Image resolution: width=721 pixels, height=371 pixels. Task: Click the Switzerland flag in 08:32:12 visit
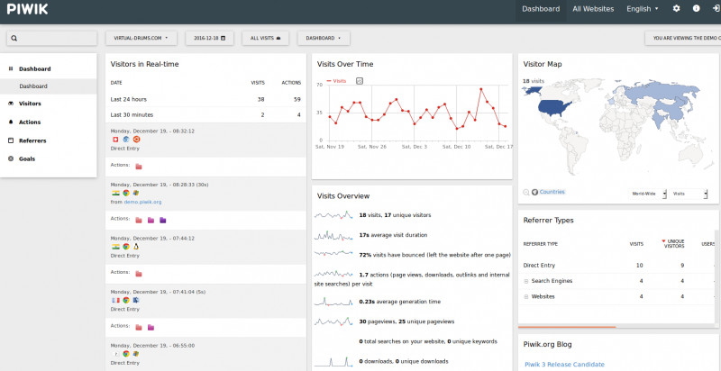pyautogui.click(x=115, y=139)
